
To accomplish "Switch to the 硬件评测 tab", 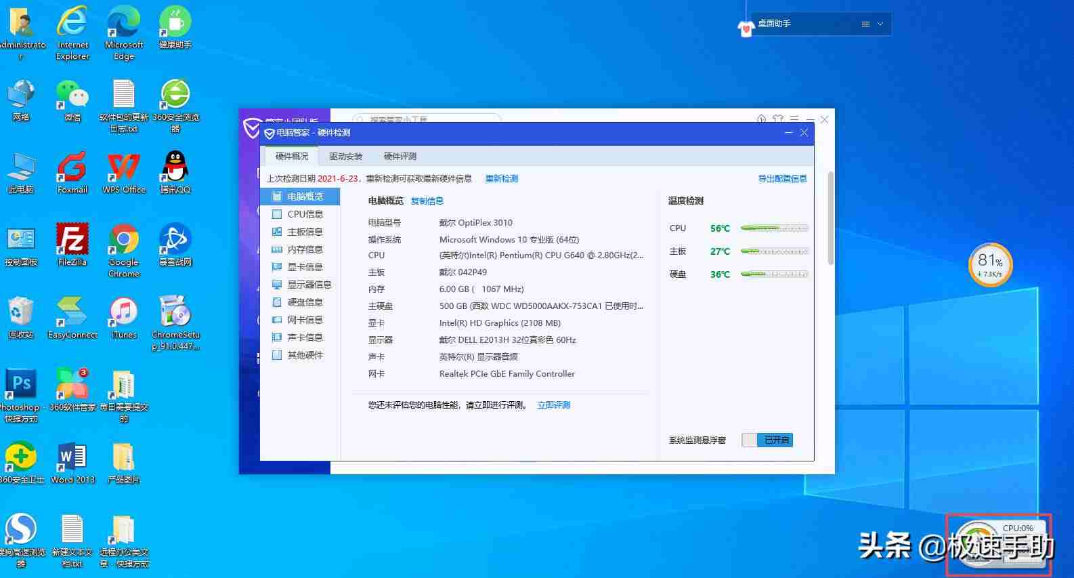I will [400, 157].
